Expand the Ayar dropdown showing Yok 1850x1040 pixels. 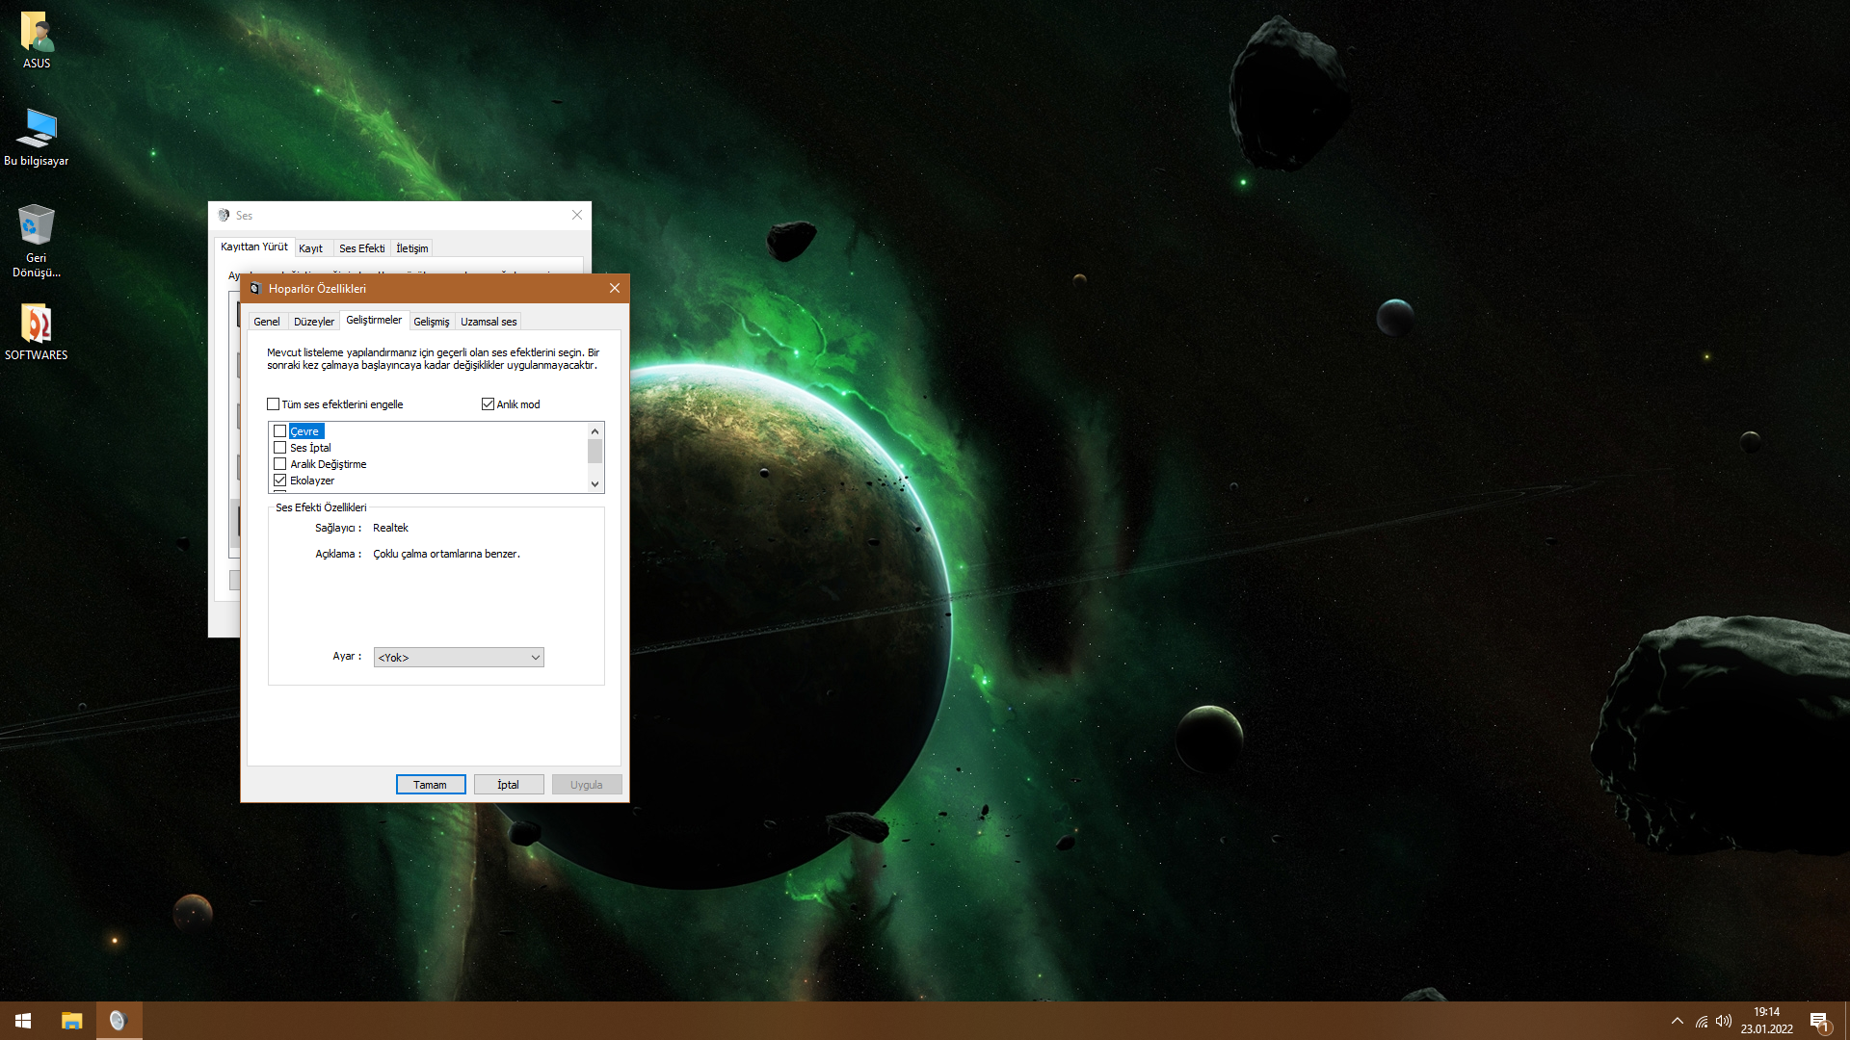coord(459,658)
